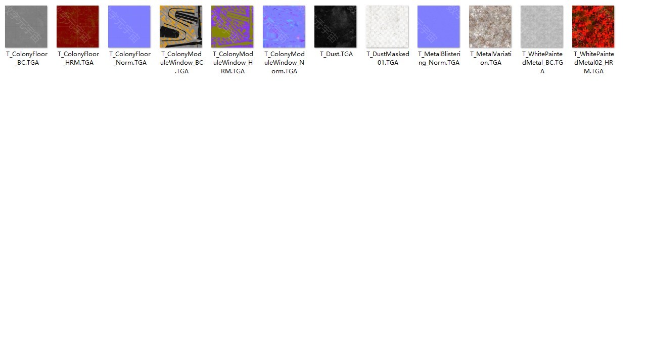Click the file name T_ColonyModuleWindow_HRM.TGA
647x364 pixels.
coord(233,63)
